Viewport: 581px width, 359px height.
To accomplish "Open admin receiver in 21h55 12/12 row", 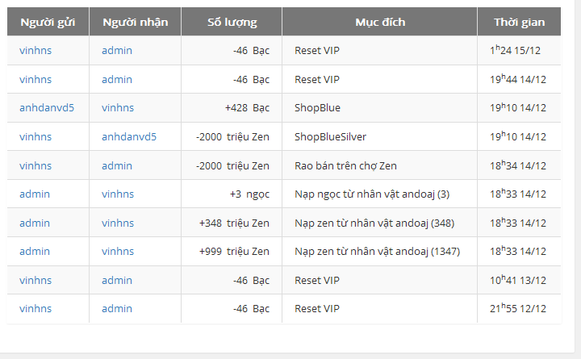I will pyautogui.click(x=117, y=309).
